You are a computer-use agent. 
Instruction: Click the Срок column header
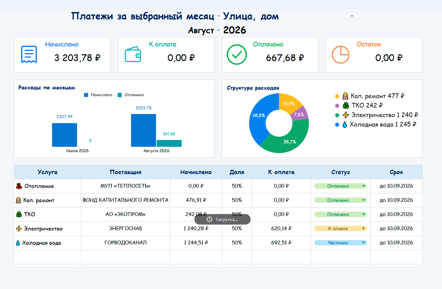coord(396,172)
